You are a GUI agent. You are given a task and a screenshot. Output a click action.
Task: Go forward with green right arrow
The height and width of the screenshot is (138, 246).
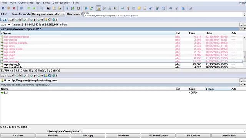coord(34,8)
